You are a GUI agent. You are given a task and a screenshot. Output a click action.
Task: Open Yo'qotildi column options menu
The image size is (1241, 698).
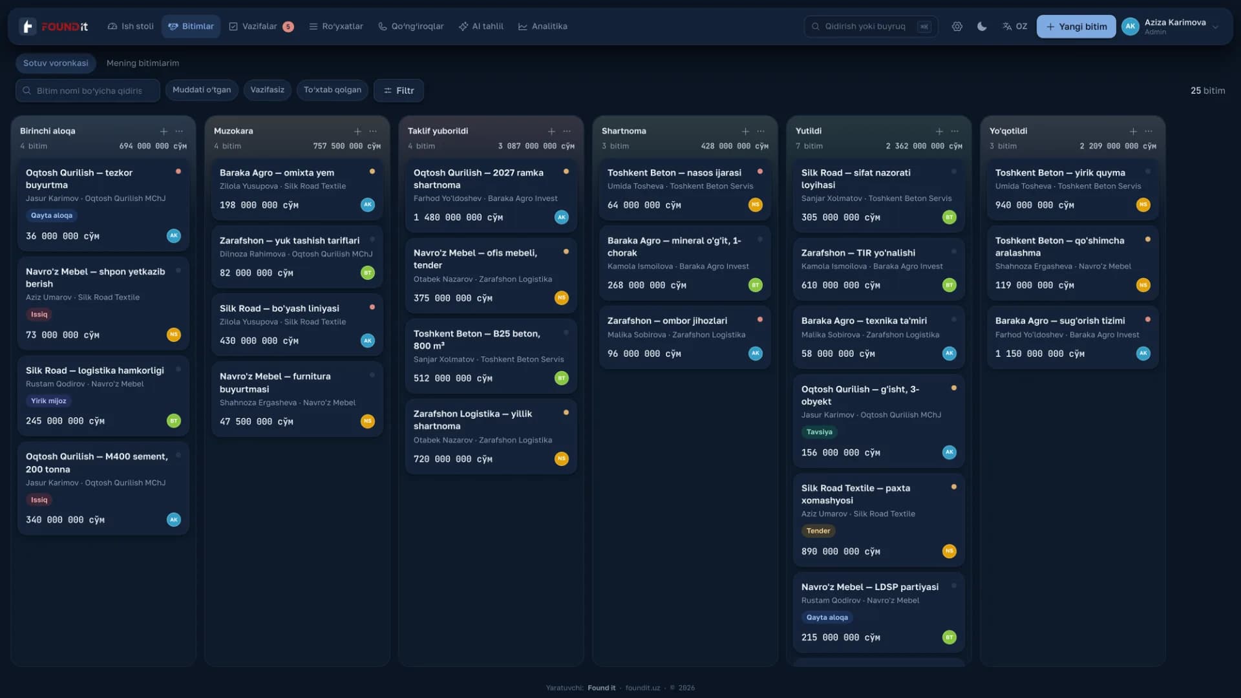[1149, 131]
